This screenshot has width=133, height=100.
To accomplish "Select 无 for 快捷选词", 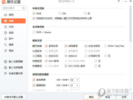I will pyautogui.click(x=96, y=61).
